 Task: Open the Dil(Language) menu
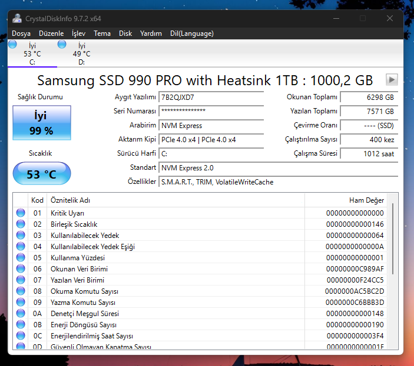(x=192, y=33)
